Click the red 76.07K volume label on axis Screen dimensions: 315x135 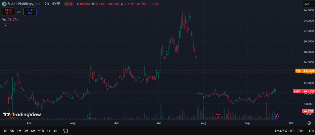[x=308, y=111]
